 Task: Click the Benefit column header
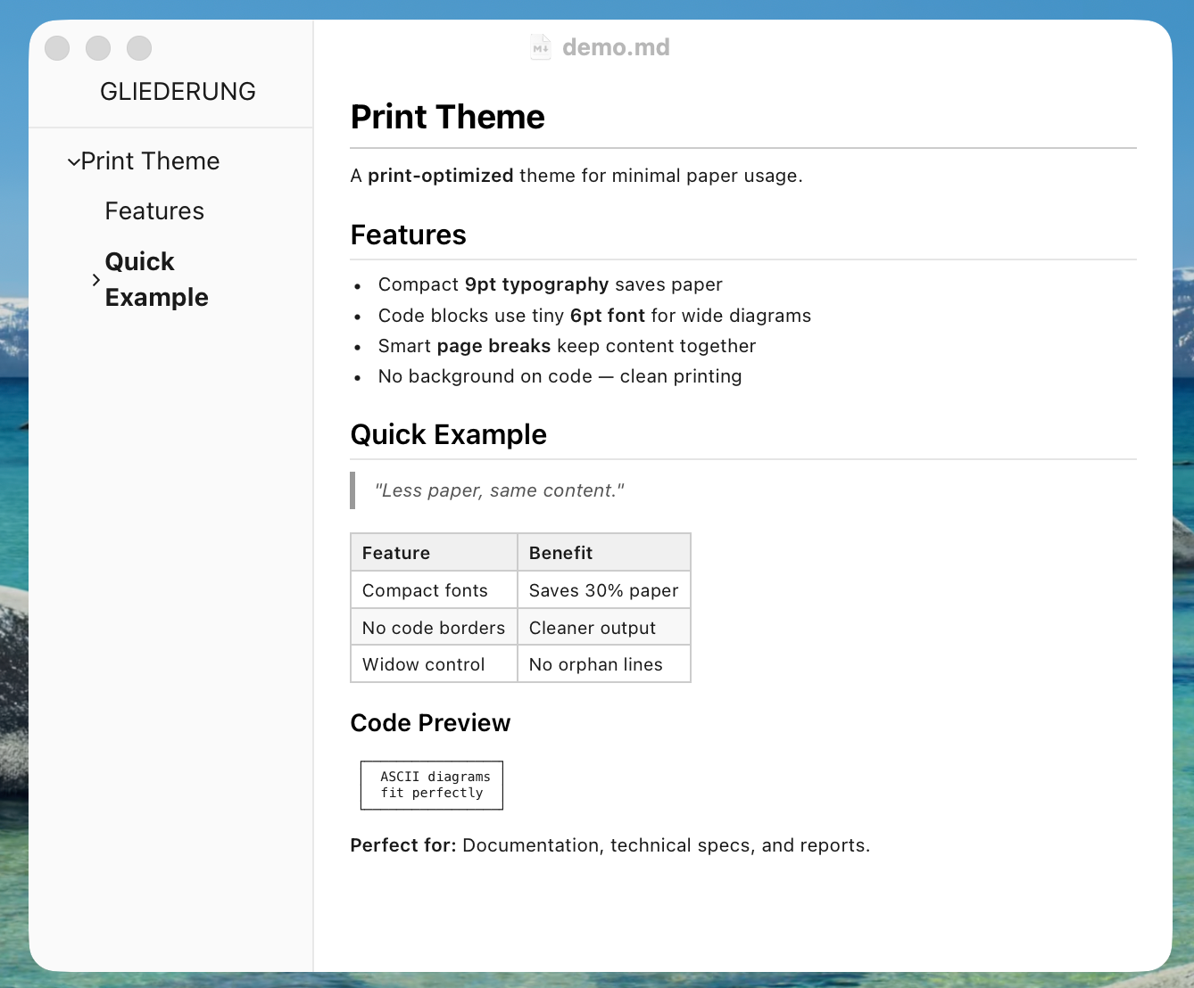click(560, 552)
